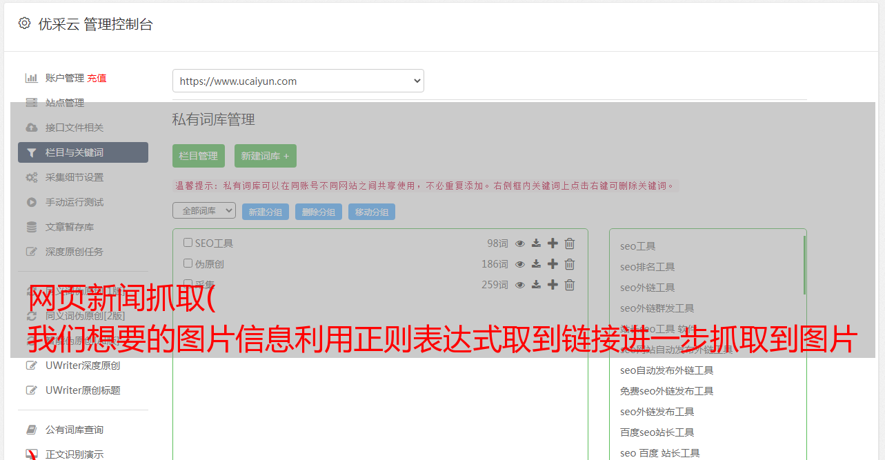Viewport: 885px width, 460px height.
Task: Delete the 伪原创 library with the trash icon
Action: click(x=570, y=264)
